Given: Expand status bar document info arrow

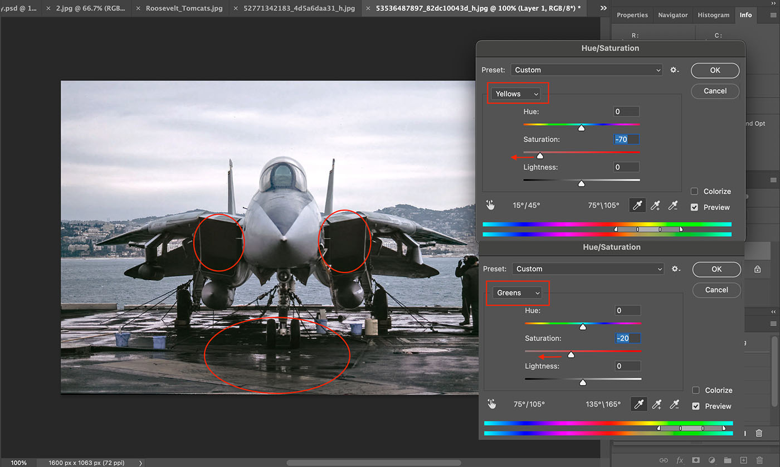Looking at the screenshot, I should pos(140,463).
